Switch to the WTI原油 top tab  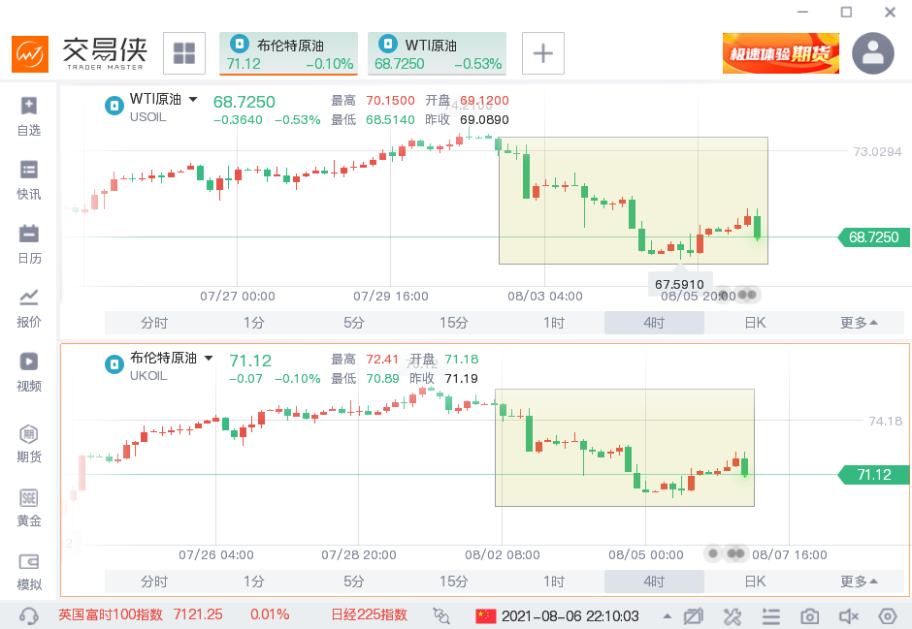tap(438, 53)
